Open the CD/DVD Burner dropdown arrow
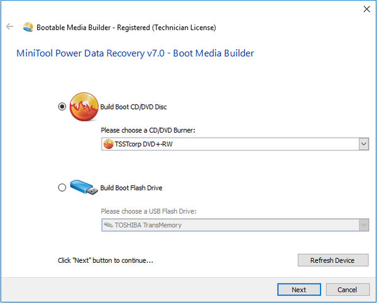 364,144
